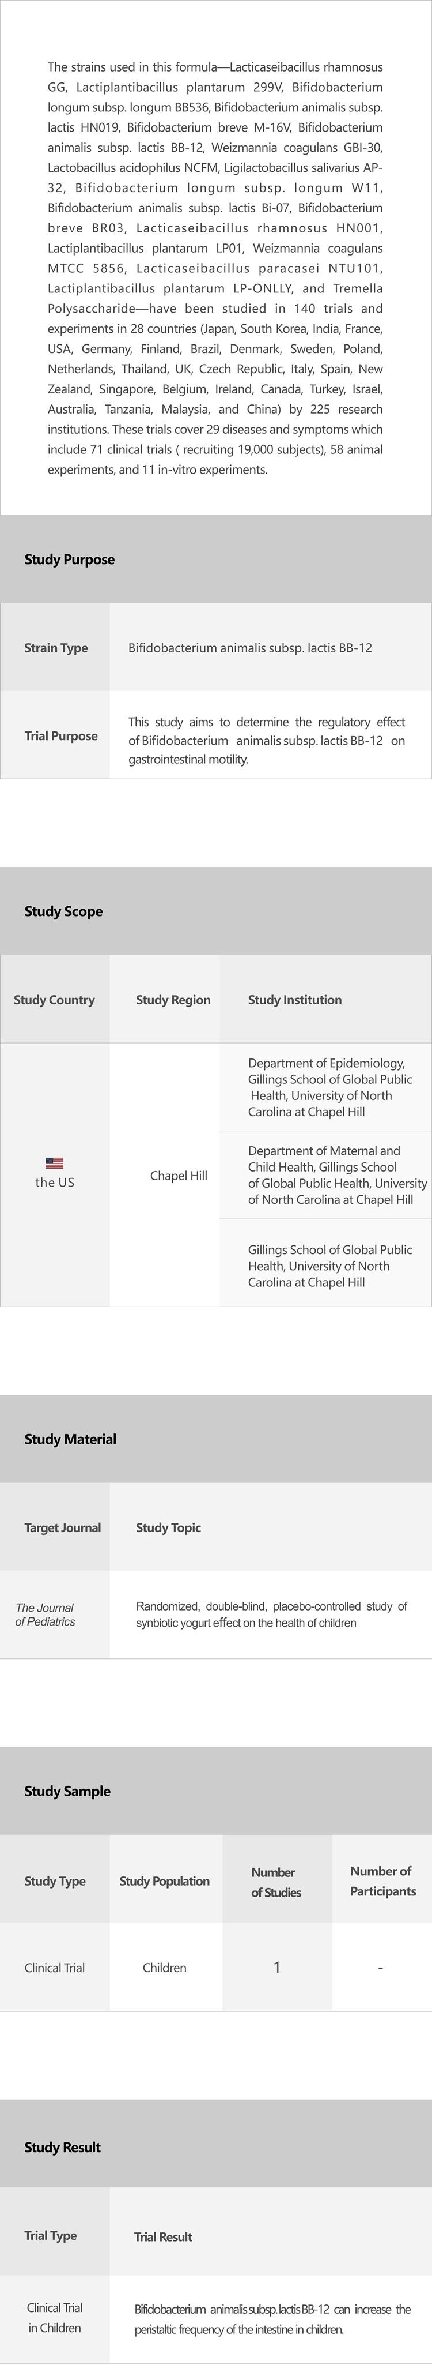
Task: Click the Chapel Hill region cell
Action: click(179, 1176)
